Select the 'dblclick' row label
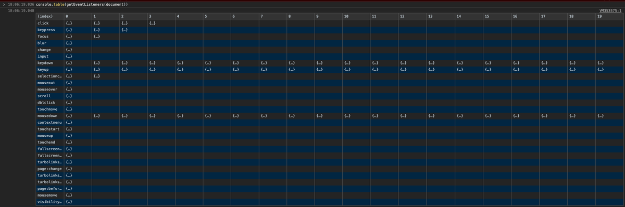 coord(46,102)
